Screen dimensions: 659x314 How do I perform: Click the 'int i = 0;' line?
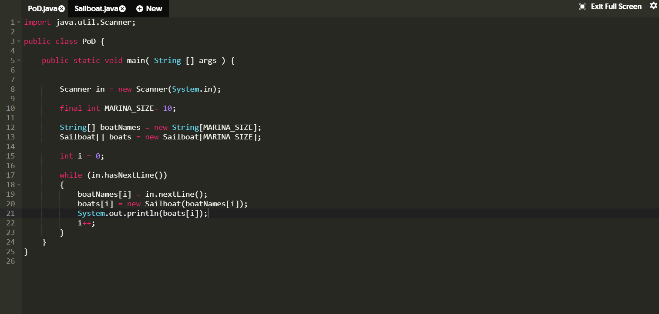click(x=82, y=156)
